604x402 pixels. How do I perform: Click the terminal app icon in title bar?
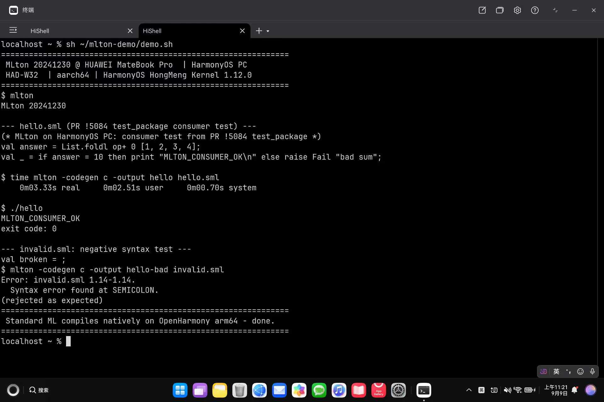[13, 10]
